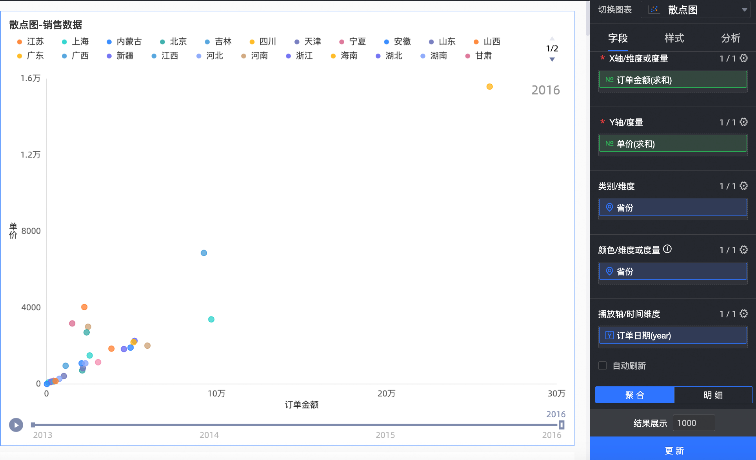Toggle the 上海 legend item
The height and width of the screenshot is (460, 756).
75,42
